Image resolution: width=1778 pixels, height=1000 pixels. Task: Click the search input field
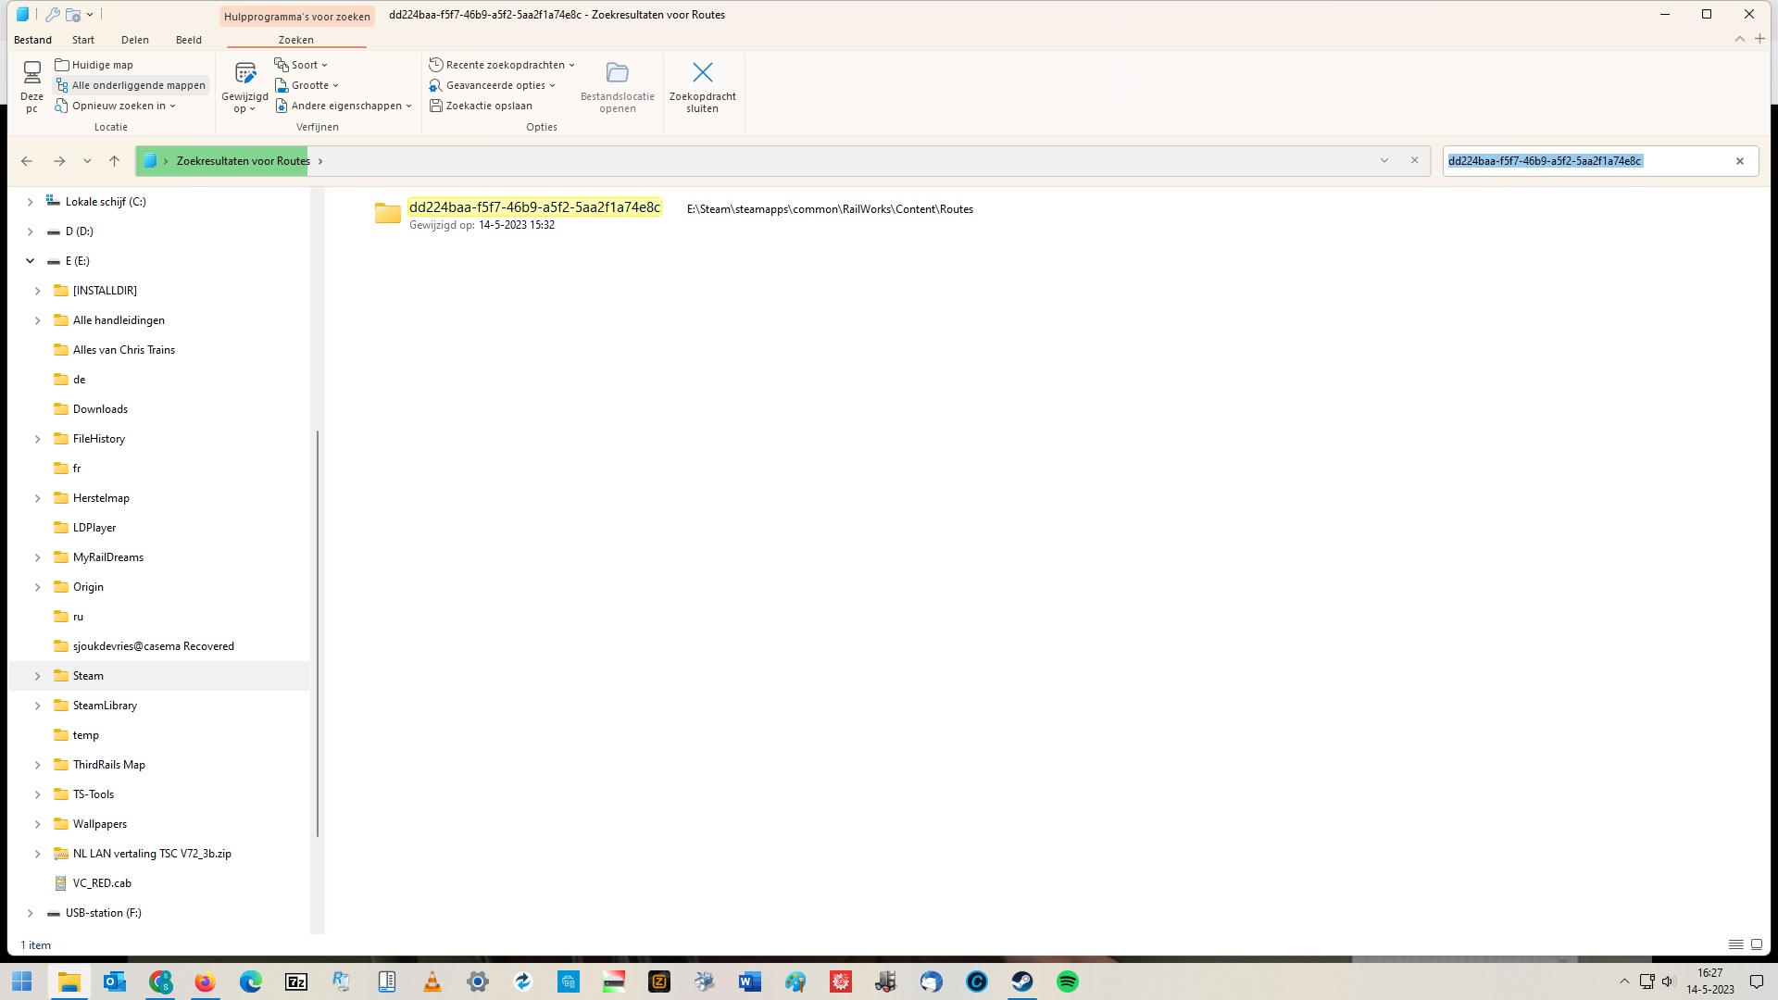pyautogui.click(x=1587, y=160)
